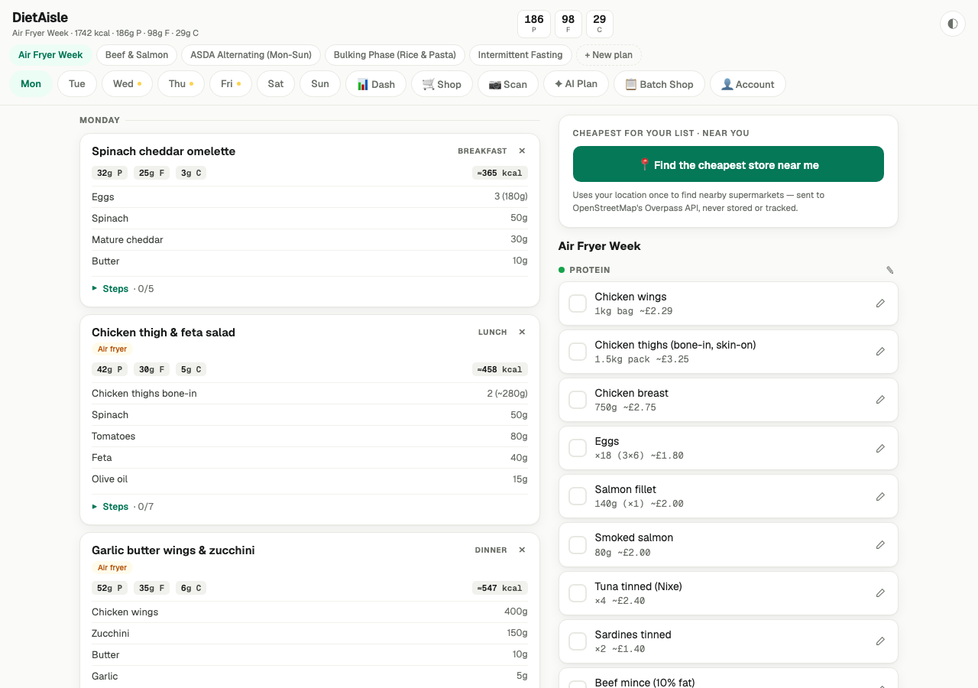This screenshot has width=978, height=688.
Task: Edit the Chicken breast item
Action: click(880, 400)
